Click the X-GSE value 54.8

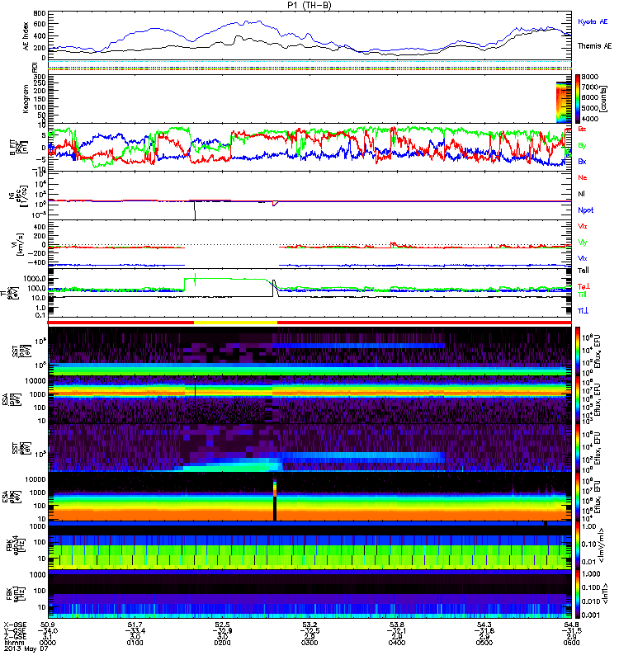click(571, 625)
